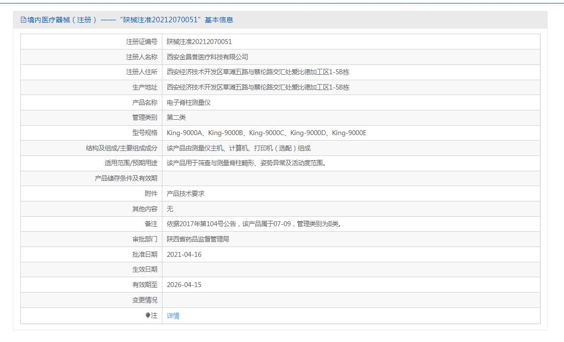
Task: Click the 无 value in 其他内容 row
Action: pos(170,209)
